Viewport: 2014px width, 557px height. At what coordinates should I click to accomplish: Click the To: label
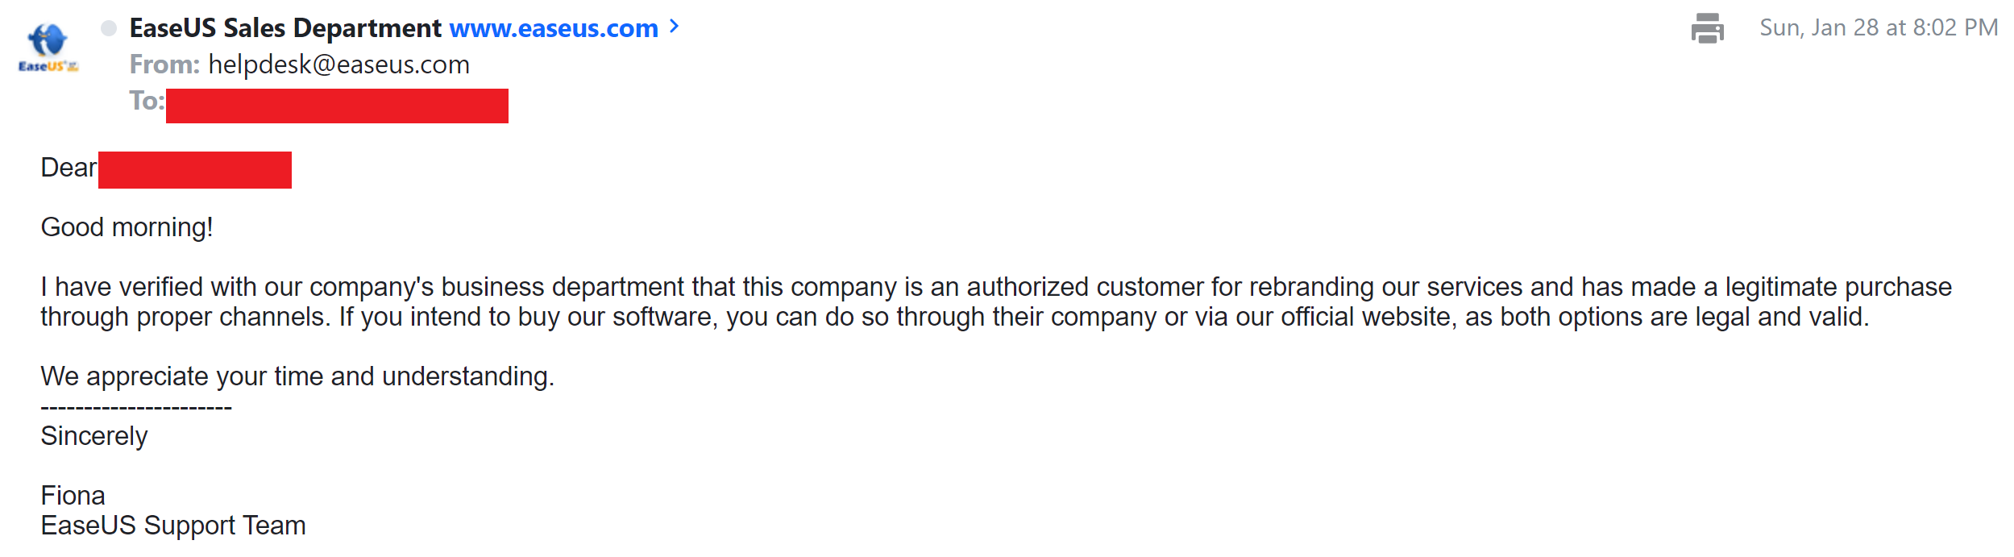click(x=147, y=101)
